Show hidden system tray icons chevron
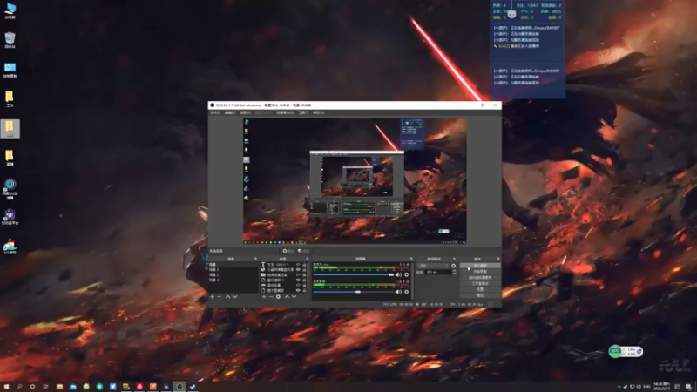The width and height of the screenshot is (697, 392). (x=619, y=387)
